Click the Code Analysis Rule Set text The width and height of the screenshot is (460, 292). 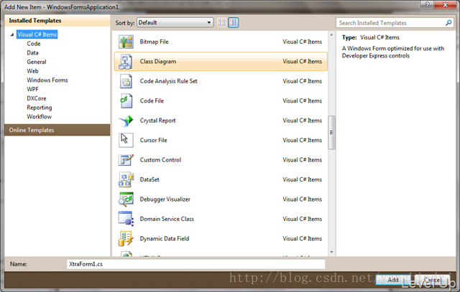tap(168, 81)
